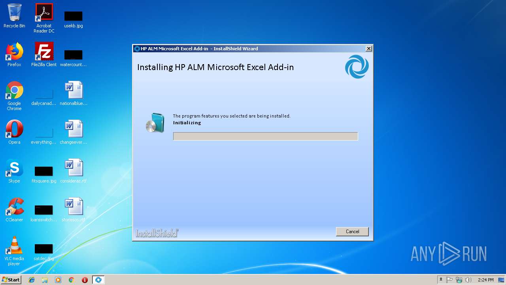Open Action Center flag icon

(449, 280)
